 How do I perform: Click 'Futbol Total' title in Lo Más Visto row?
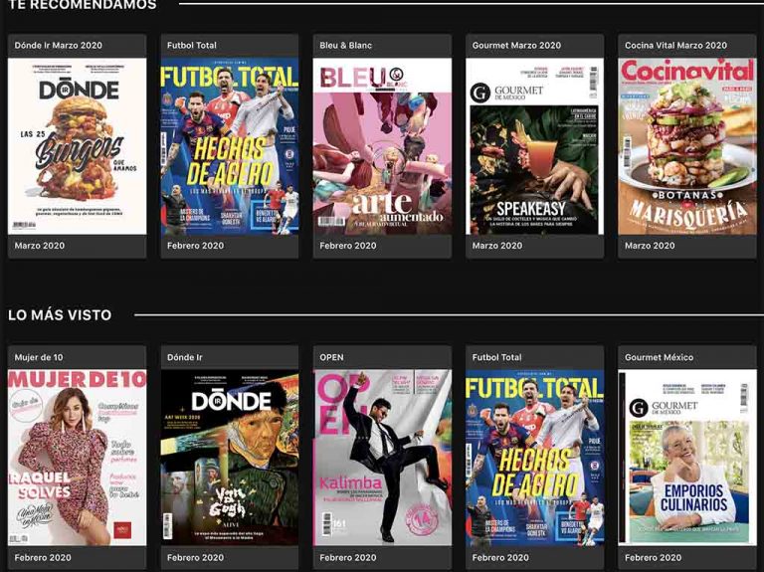pyautogui.click(x=496, y=357)
